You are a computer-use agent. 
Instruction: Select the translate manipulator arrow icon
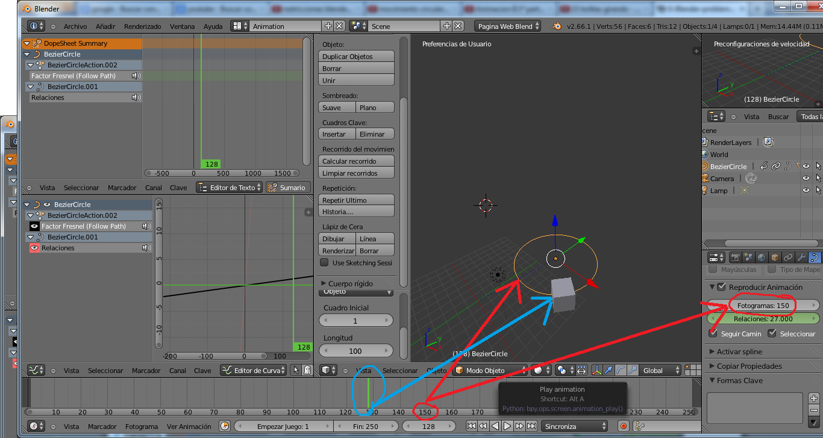(609, 371)
